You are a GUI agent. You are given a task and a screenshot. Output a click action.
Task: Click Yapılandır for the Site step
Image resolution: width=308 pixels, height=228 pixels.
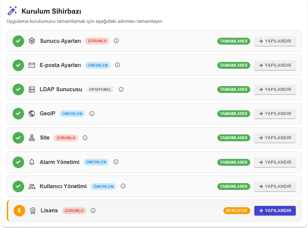(275, 138)
